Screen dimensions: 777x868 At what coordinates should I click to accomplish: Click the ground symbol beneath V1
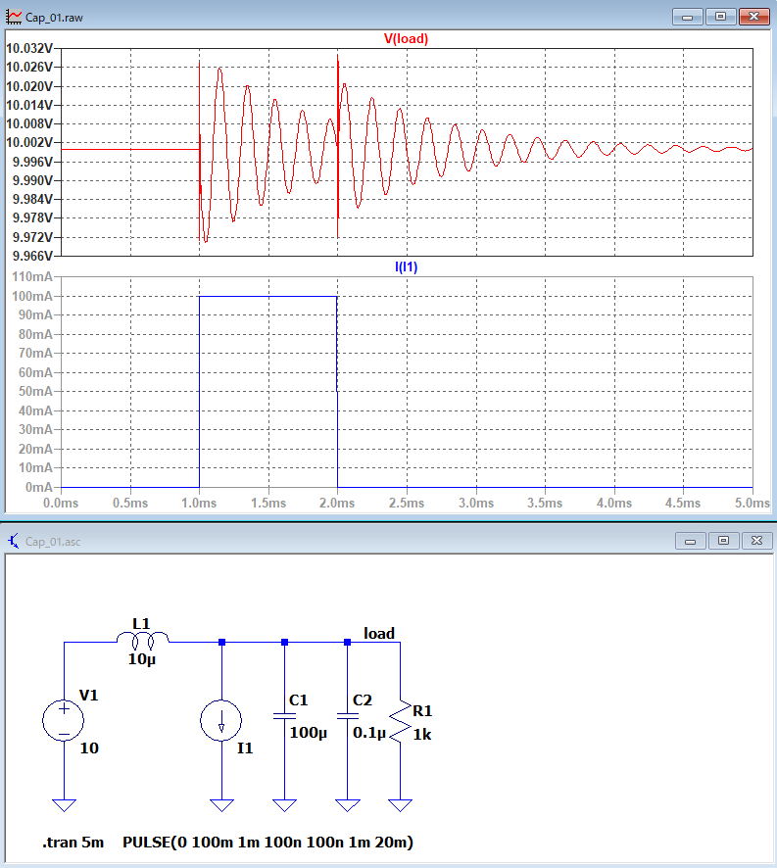(x=64, y=804)
